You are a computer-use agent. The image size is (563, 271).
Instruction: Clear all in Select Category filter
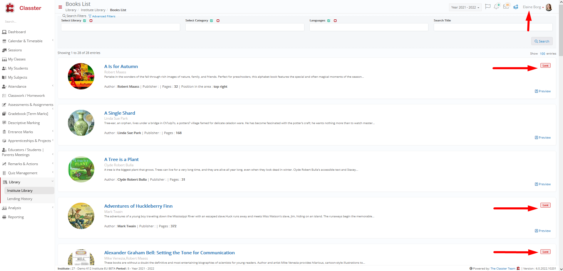218,21
